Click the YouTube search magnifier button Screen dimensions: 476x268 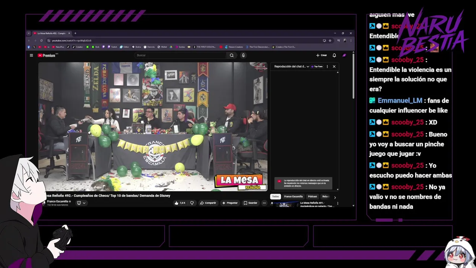(x=232, y=55)
